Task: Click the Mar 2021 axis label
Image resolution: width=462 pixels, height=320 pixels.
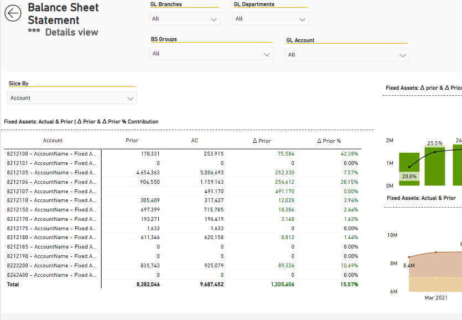Action: 436,298
